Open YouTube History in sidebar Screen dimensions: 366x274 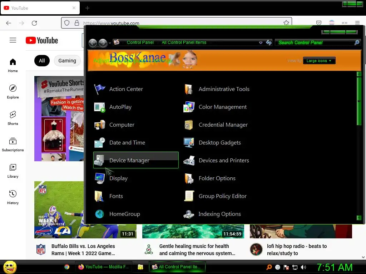[13, 197]
